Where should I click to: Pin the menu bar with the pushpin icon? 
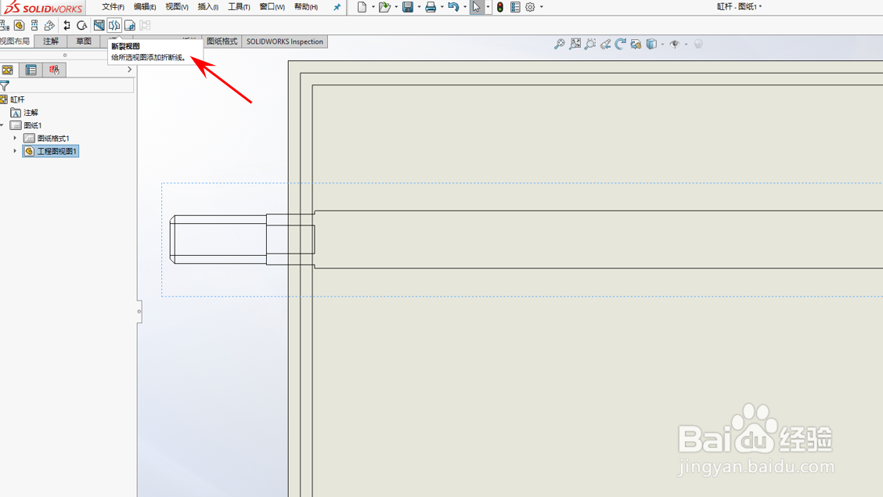coord(337,7)
